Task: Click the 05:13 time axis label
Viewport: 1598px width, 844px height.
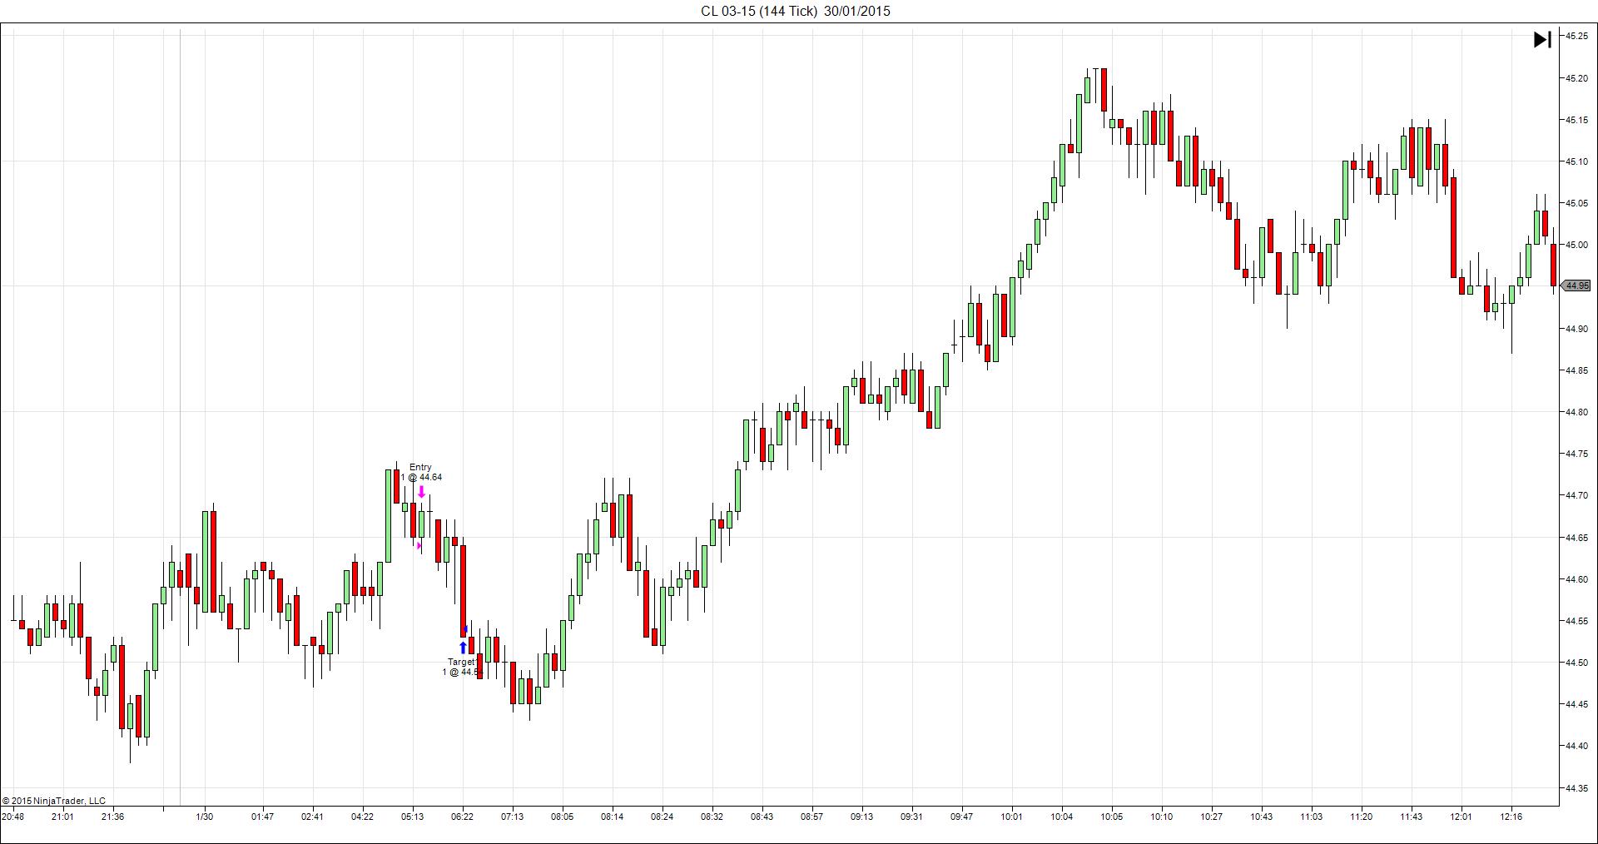Action: click(412, 817)
